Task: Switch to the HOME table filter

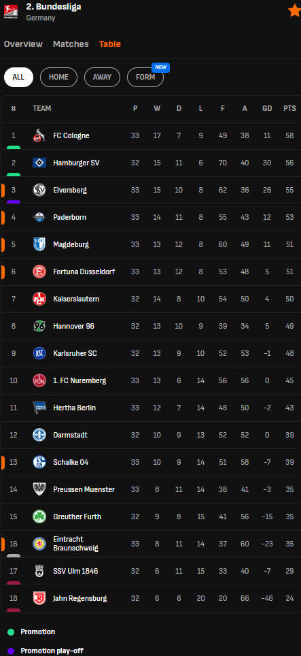Action: (x=59, y=77)
